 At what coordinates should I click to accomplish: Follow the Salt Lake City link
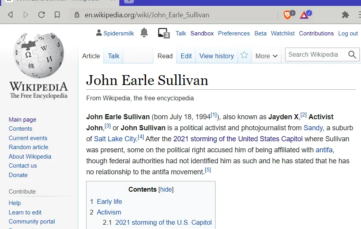coord(115,139)
